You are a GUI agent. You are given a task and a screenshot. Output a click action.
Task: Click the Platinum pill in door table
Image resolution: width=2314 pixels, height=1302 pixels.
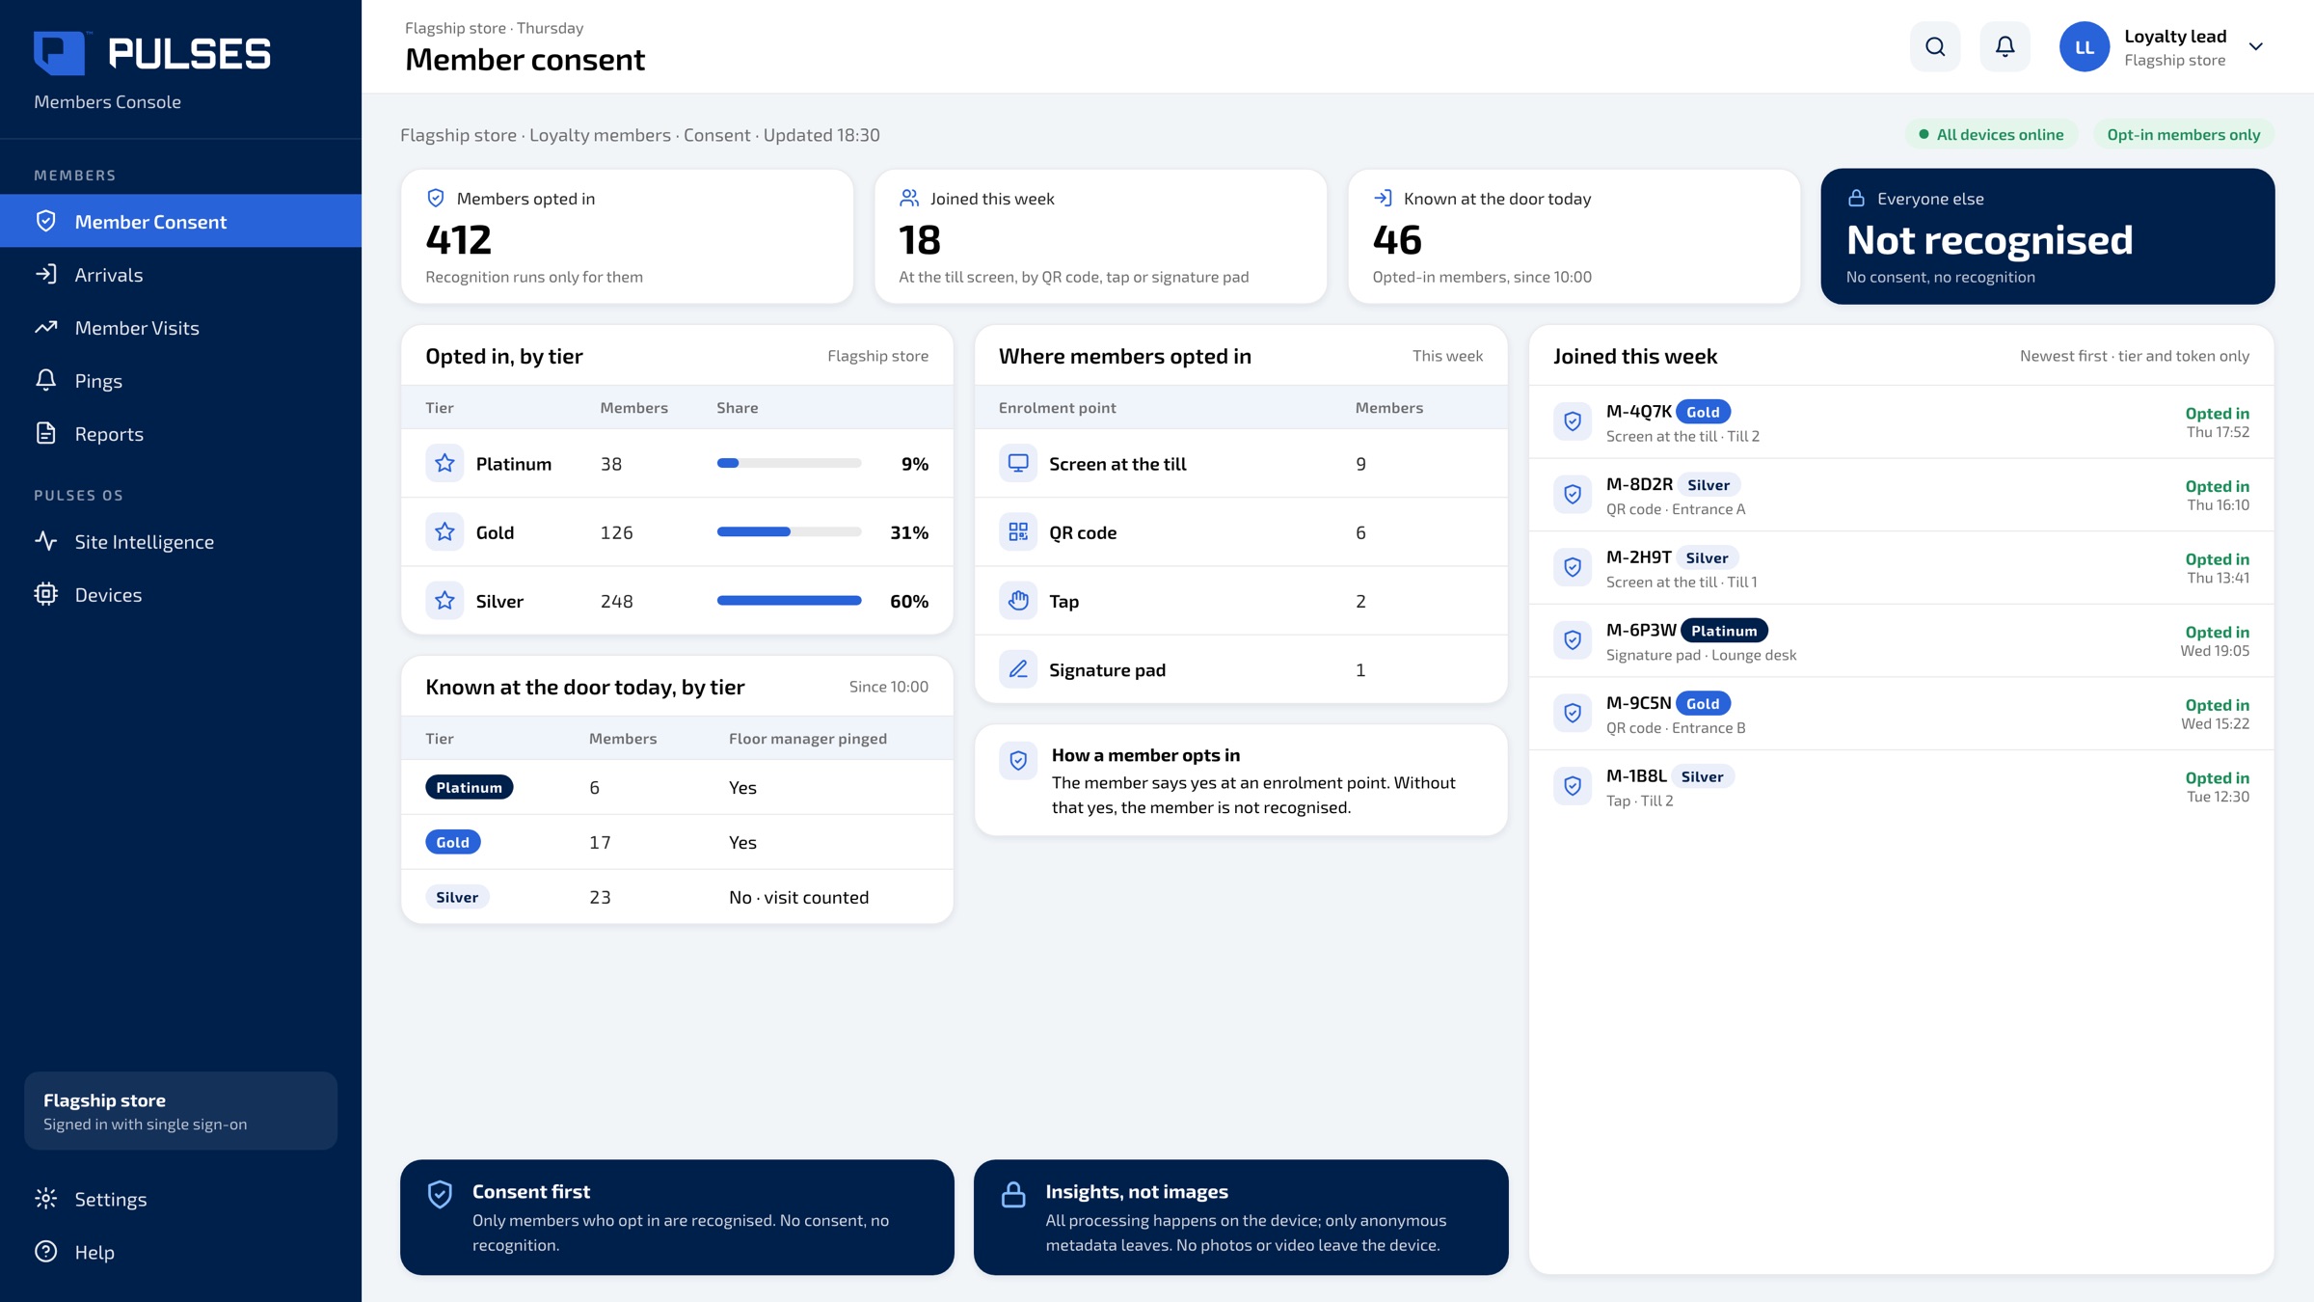pos(469,787)
